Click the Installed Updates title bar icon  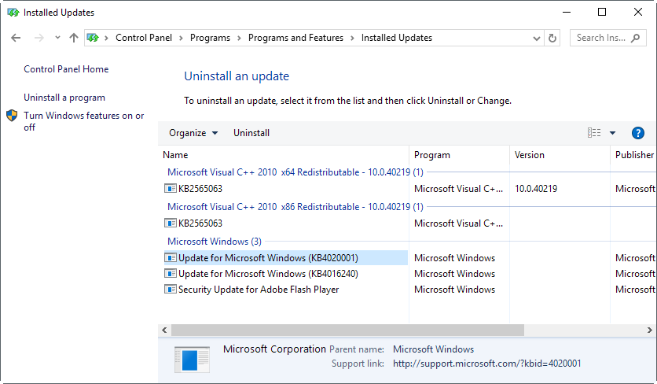(x=13, y=13)
